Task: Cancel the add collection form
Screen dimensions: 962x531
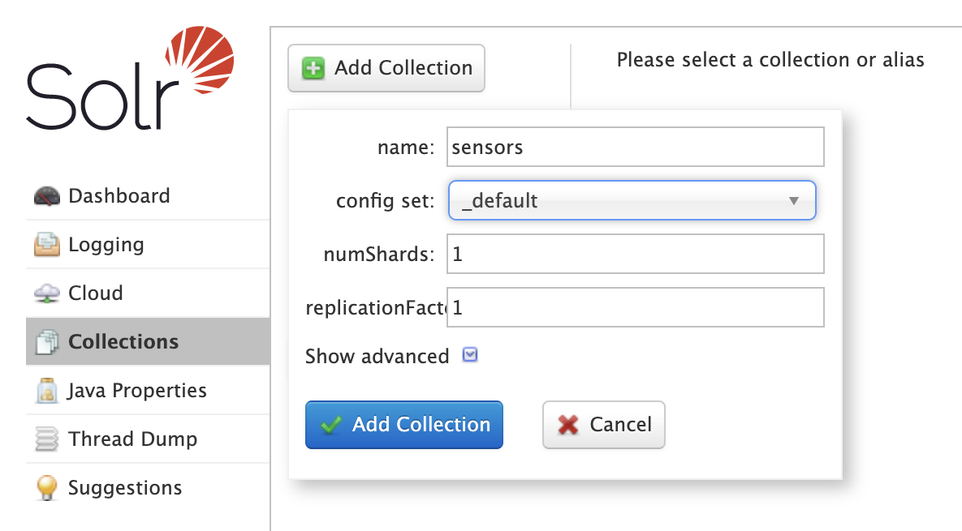Action: pos(603,425)
